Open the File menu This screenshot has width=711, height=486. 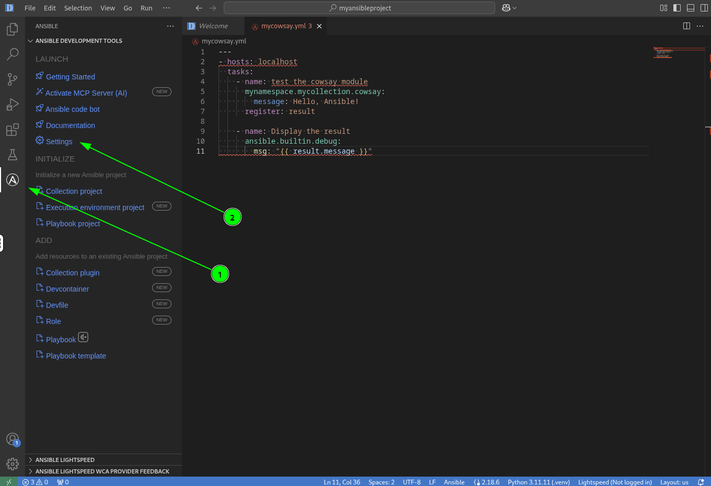(30, 8)
